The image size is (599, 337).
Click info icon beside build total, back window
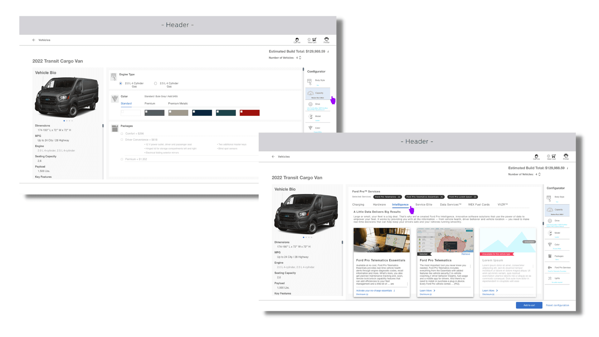coord(328,51)
